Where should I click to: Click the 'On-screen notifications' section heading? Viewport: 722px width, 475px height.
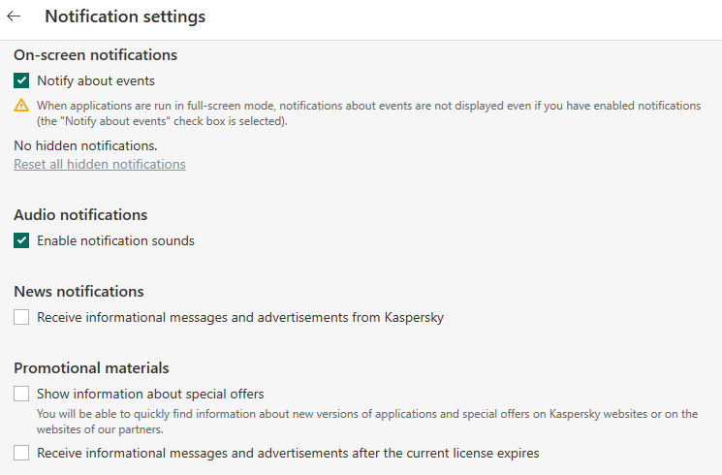pos(95,55)
